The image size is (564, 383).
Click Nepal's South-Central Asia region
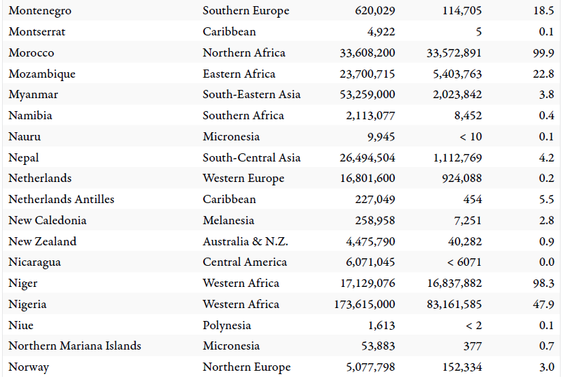(251, 157)
